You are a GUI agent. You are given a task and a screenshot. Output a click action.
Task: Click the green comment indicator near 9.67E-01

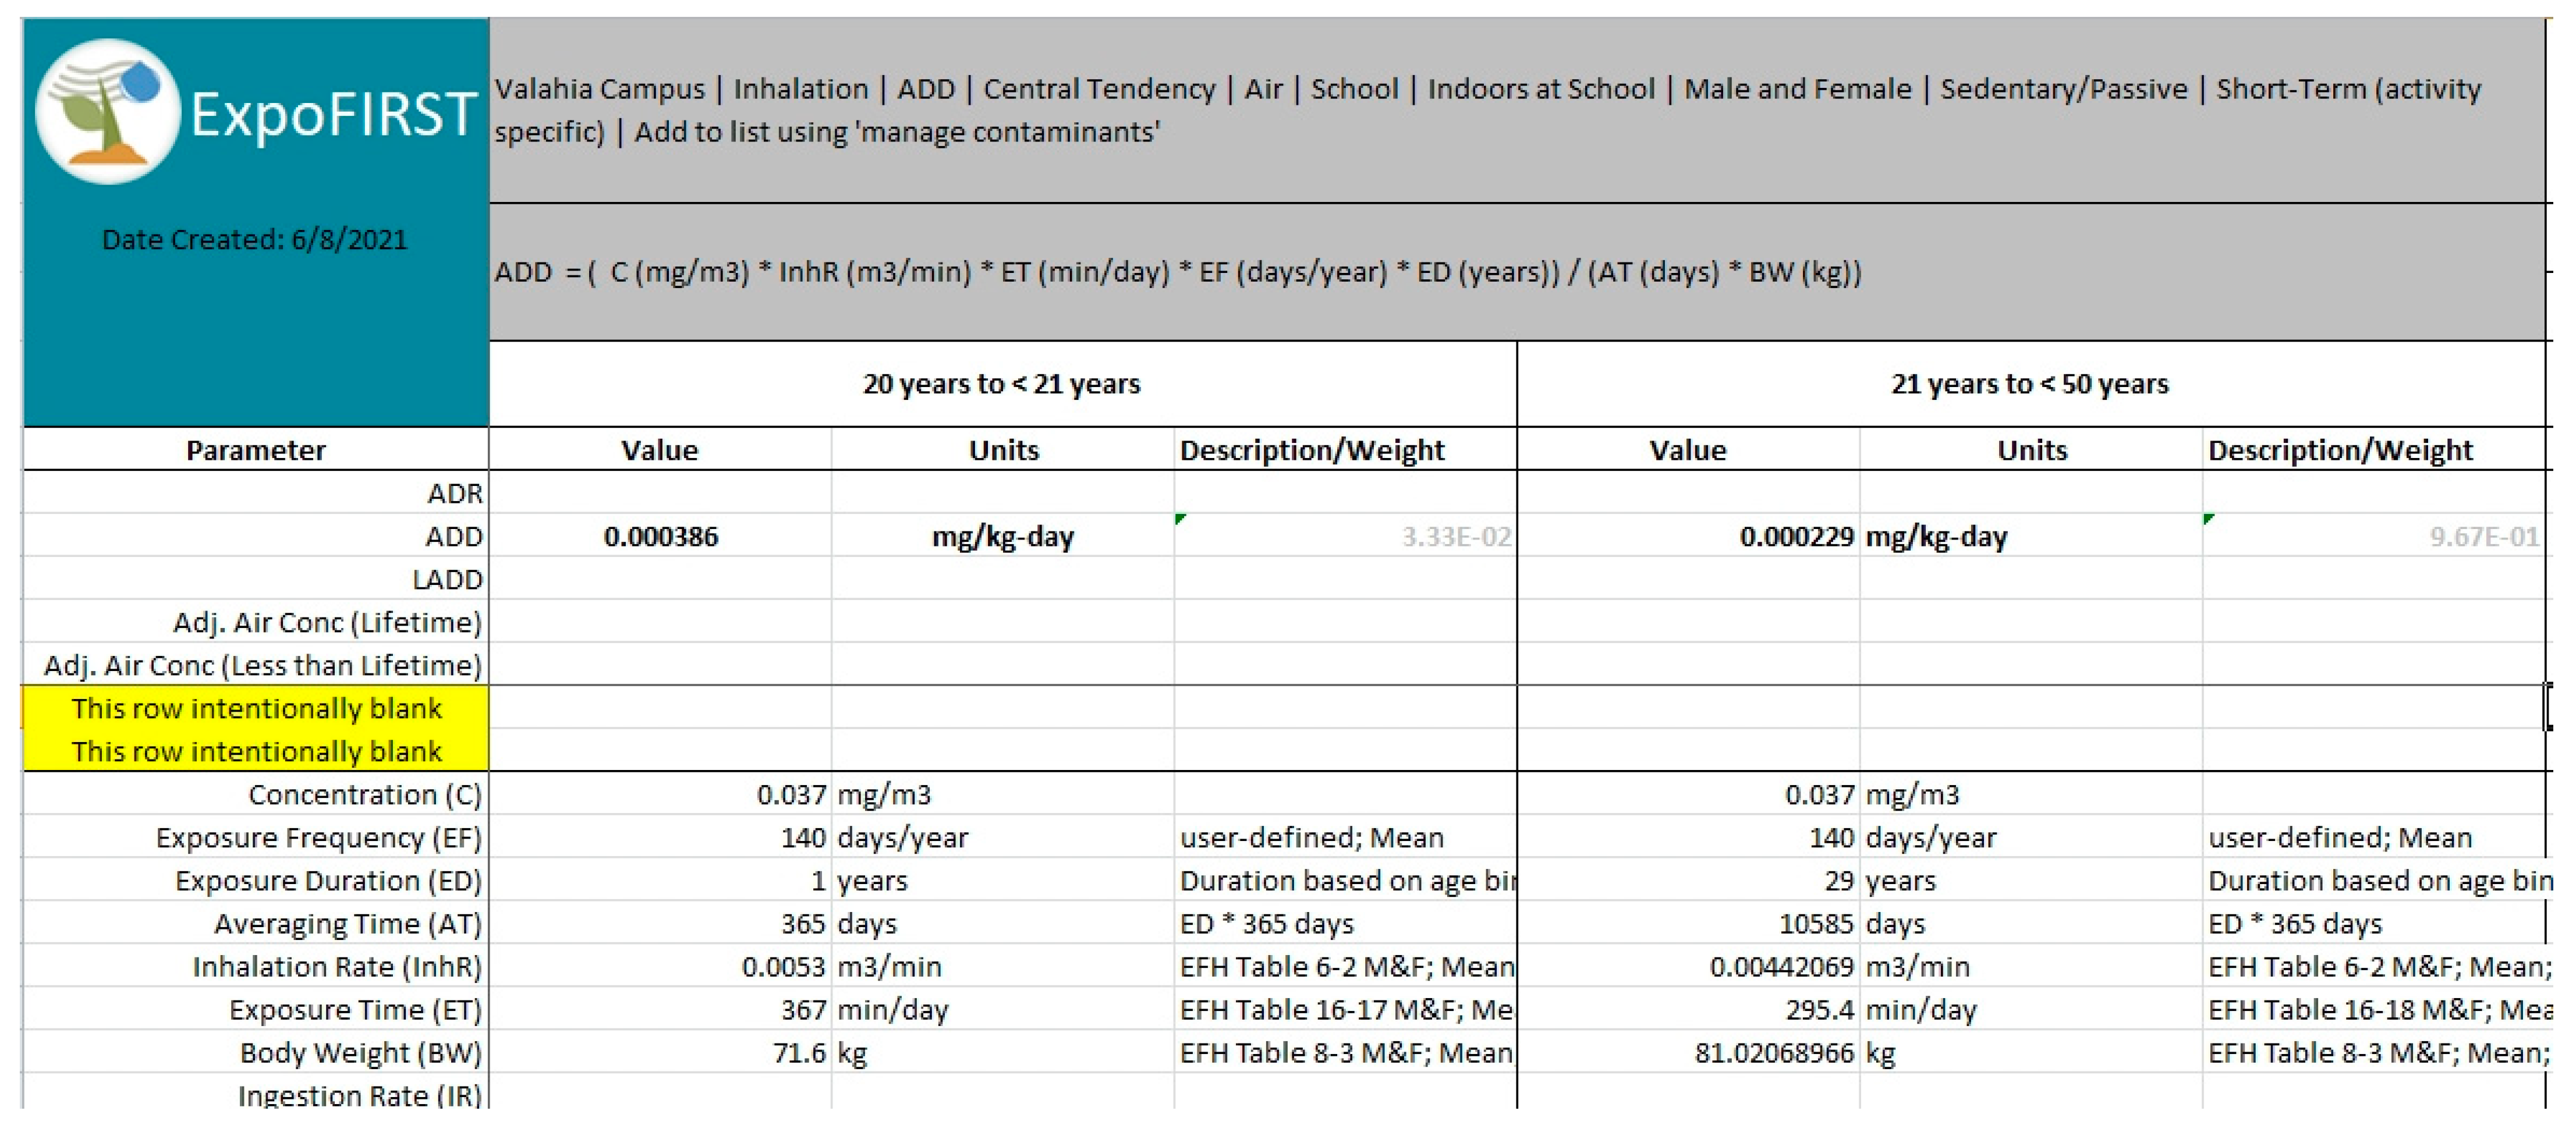coord(2209,519)
